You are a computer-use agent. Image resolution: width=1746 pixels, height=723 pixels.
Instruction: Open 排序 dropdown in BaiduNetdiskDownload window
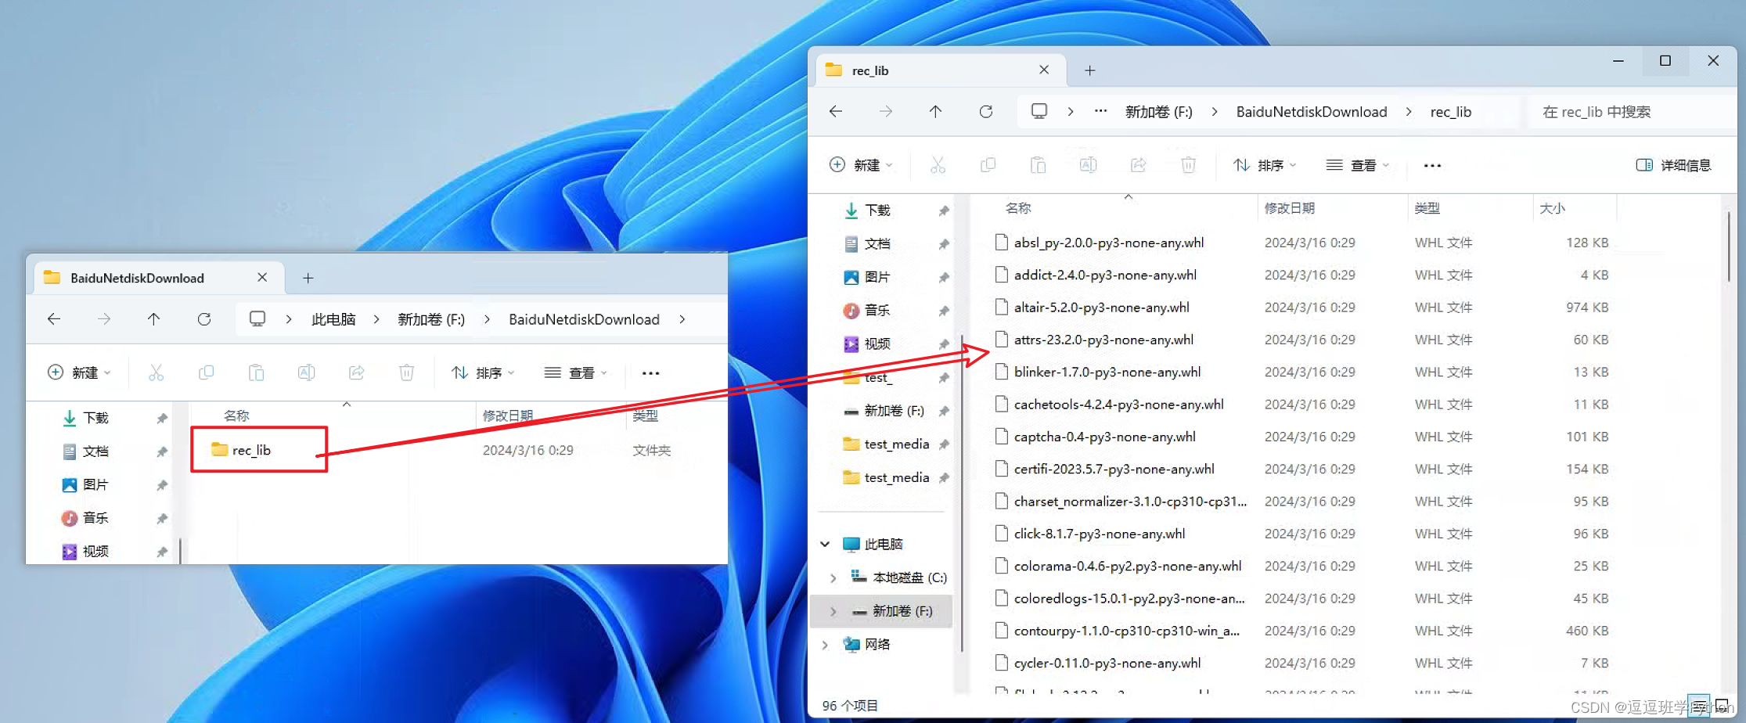[x=483, y=372]
